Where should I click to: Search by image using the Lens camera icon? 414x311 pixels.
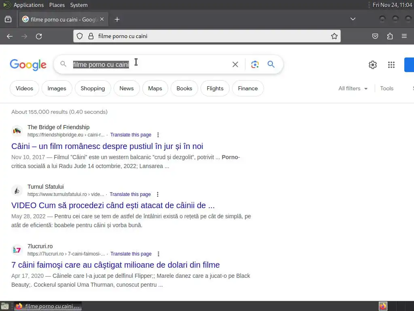pyautogui.click(x=255, y=64)
